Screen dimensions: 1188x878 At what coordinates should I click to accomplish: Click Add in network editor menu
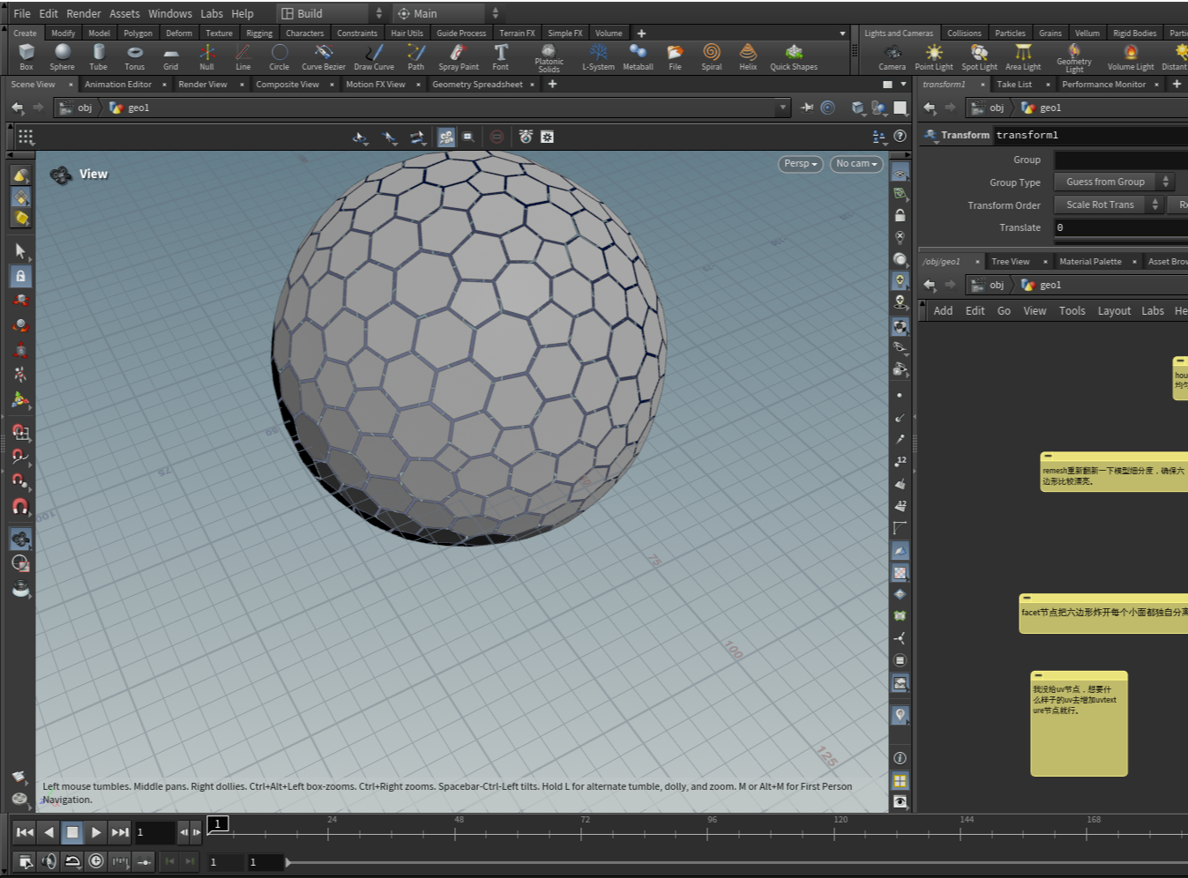pyautogui.click(x=943, y=311)
